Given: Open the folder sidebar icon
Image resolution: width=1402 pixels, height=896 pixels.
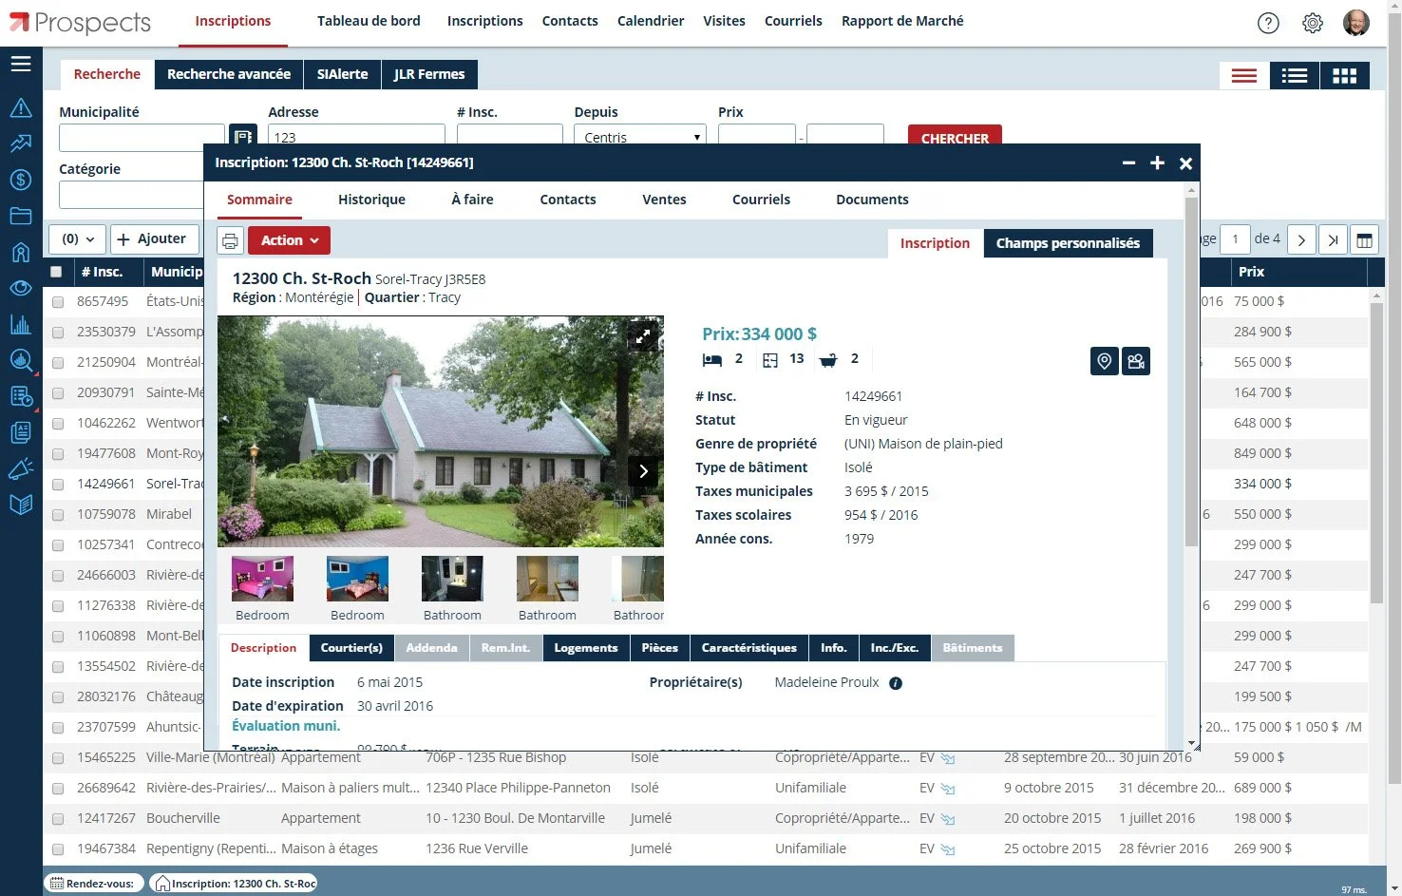Looking at the screenshot, I should click(21, 216).
